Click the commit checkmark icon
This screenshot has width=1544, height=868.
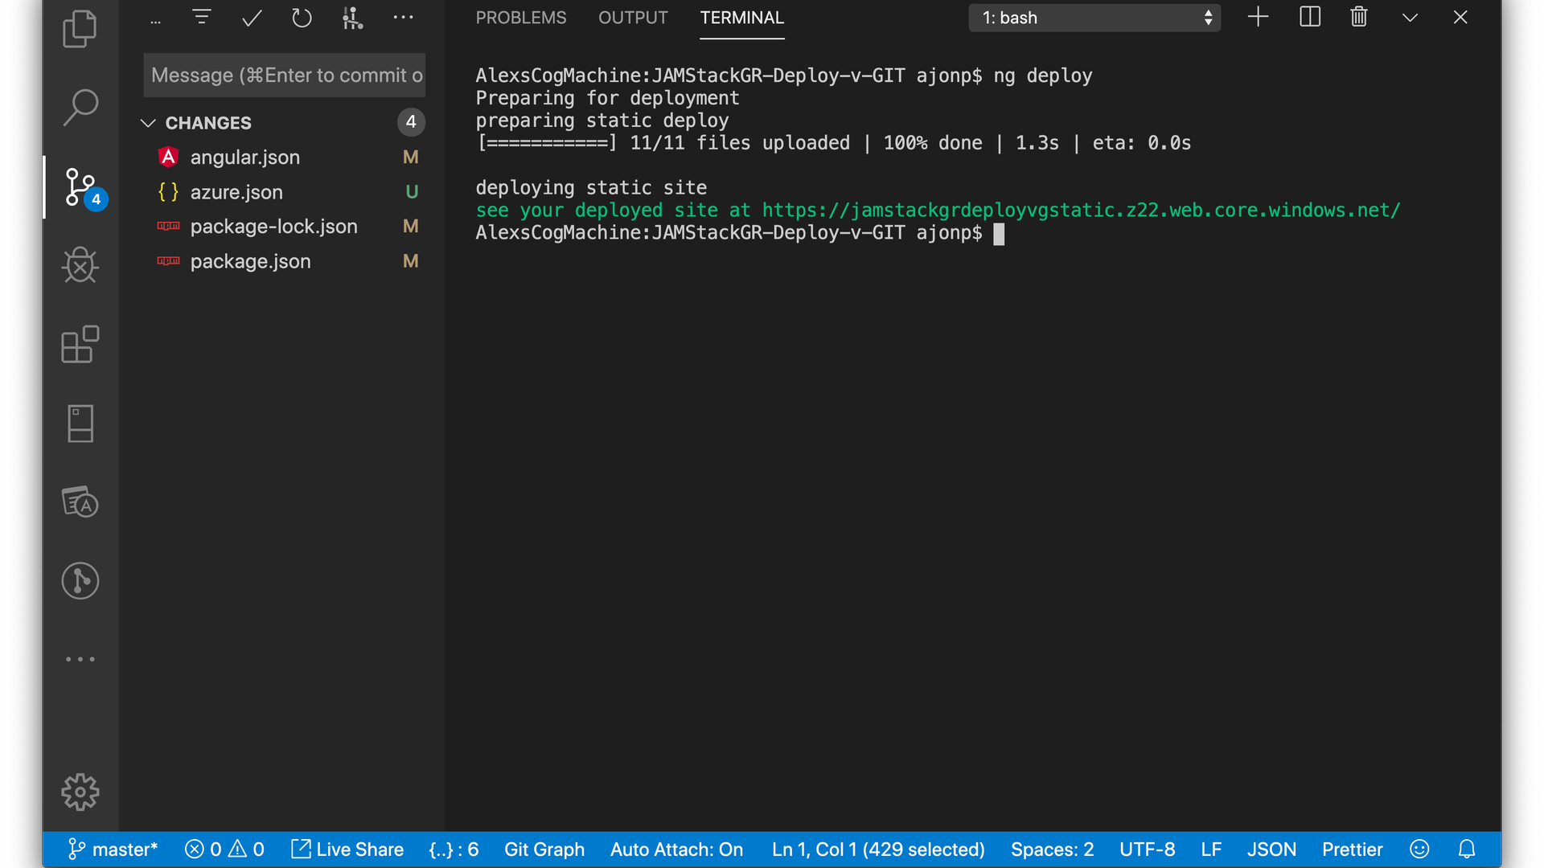(252, 18)
